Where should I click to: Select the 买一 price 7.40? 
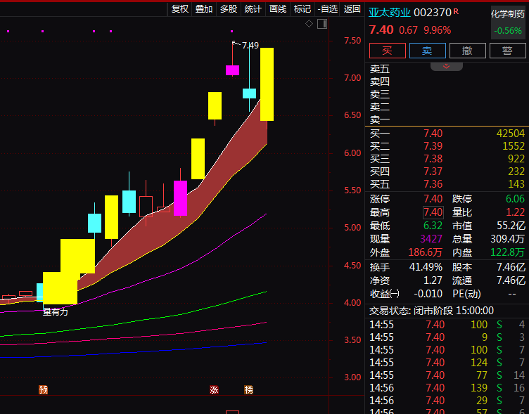point(433,134)
